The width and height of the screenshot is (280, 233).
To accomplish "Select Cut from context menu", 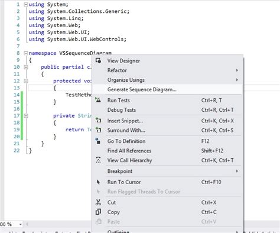I will (x=167, y=202).
